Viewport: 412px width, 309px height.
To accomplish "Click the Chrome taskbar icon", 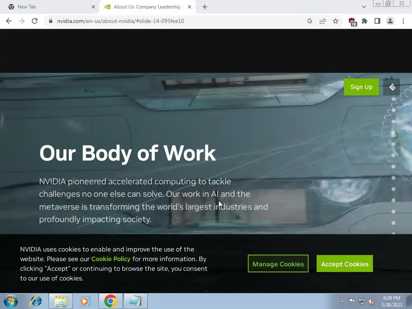I will tap(110, 301).
